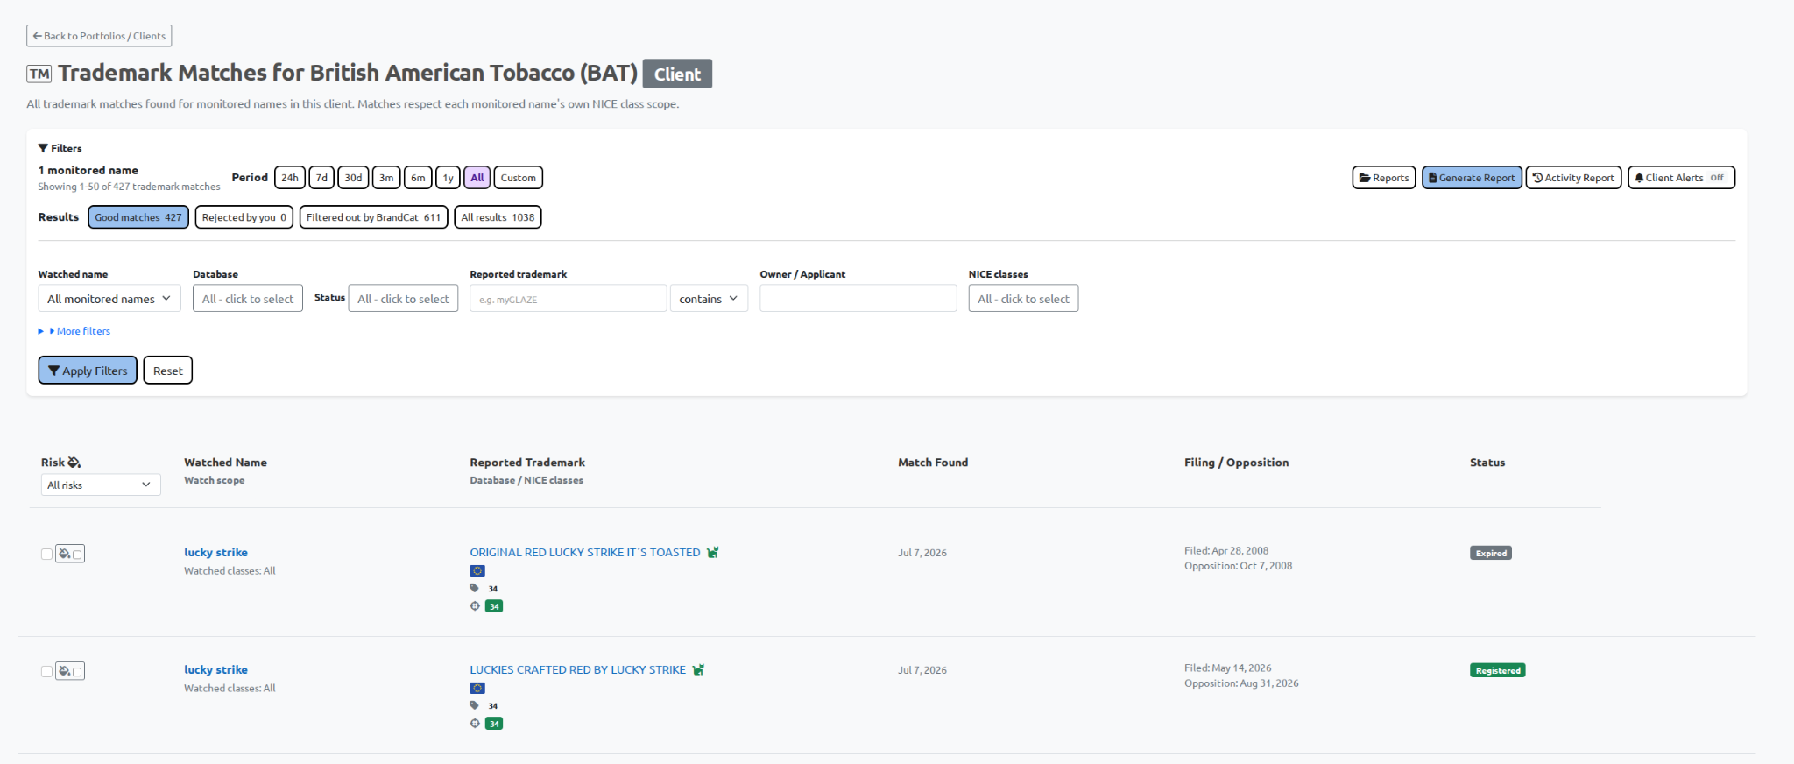Open the ORIGINAL RED LUCKY STRIKE IT'S TOASTED trademark link

click(x=585, y=553)
